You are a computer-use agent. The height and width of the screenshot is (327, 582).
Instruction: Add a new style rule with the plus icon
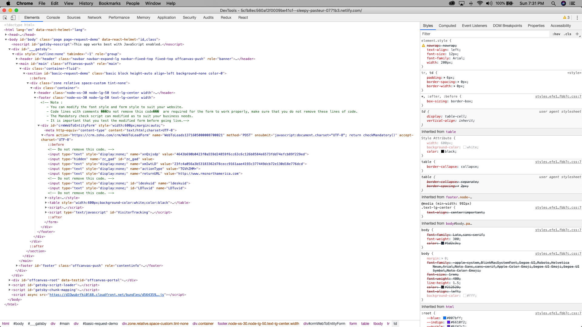click(577, 34)
